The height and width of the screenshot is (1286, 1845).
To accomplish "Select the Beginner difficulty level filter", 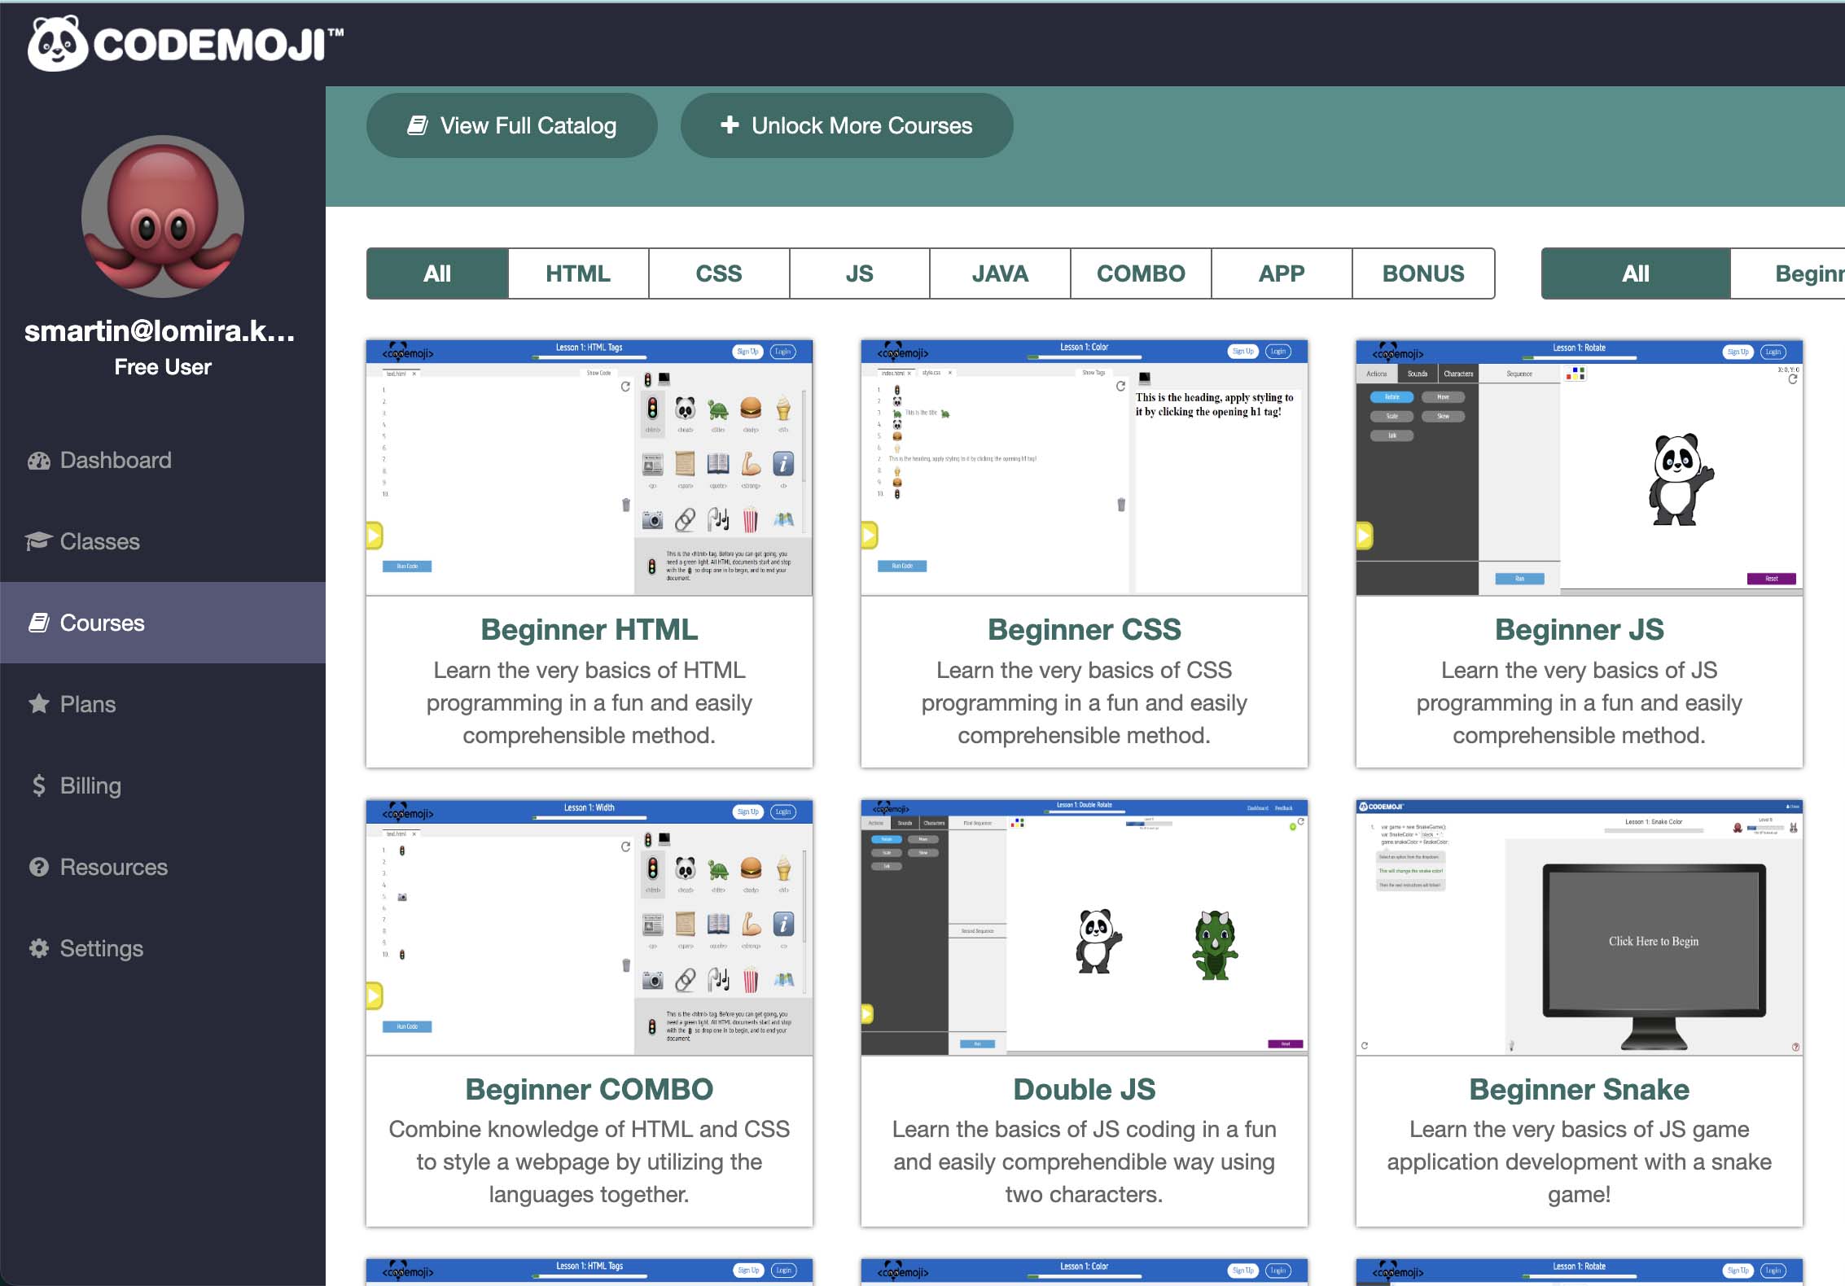I will click(1789, 273).
